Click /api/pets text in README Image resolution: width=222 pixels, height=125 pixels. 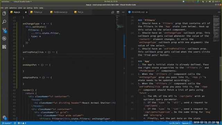(186, 96)
